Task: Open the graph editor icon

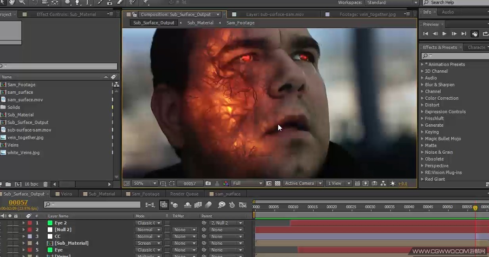Action: 243,205
